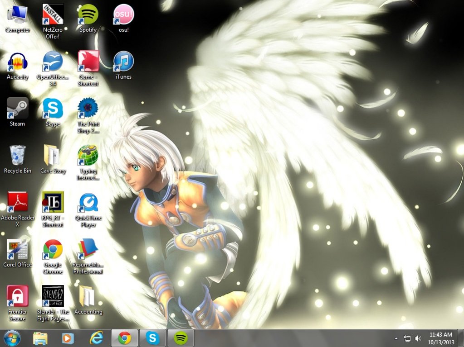464x347 pixels.
Task: Open the network status tray icon
Action: pos(407,338)
